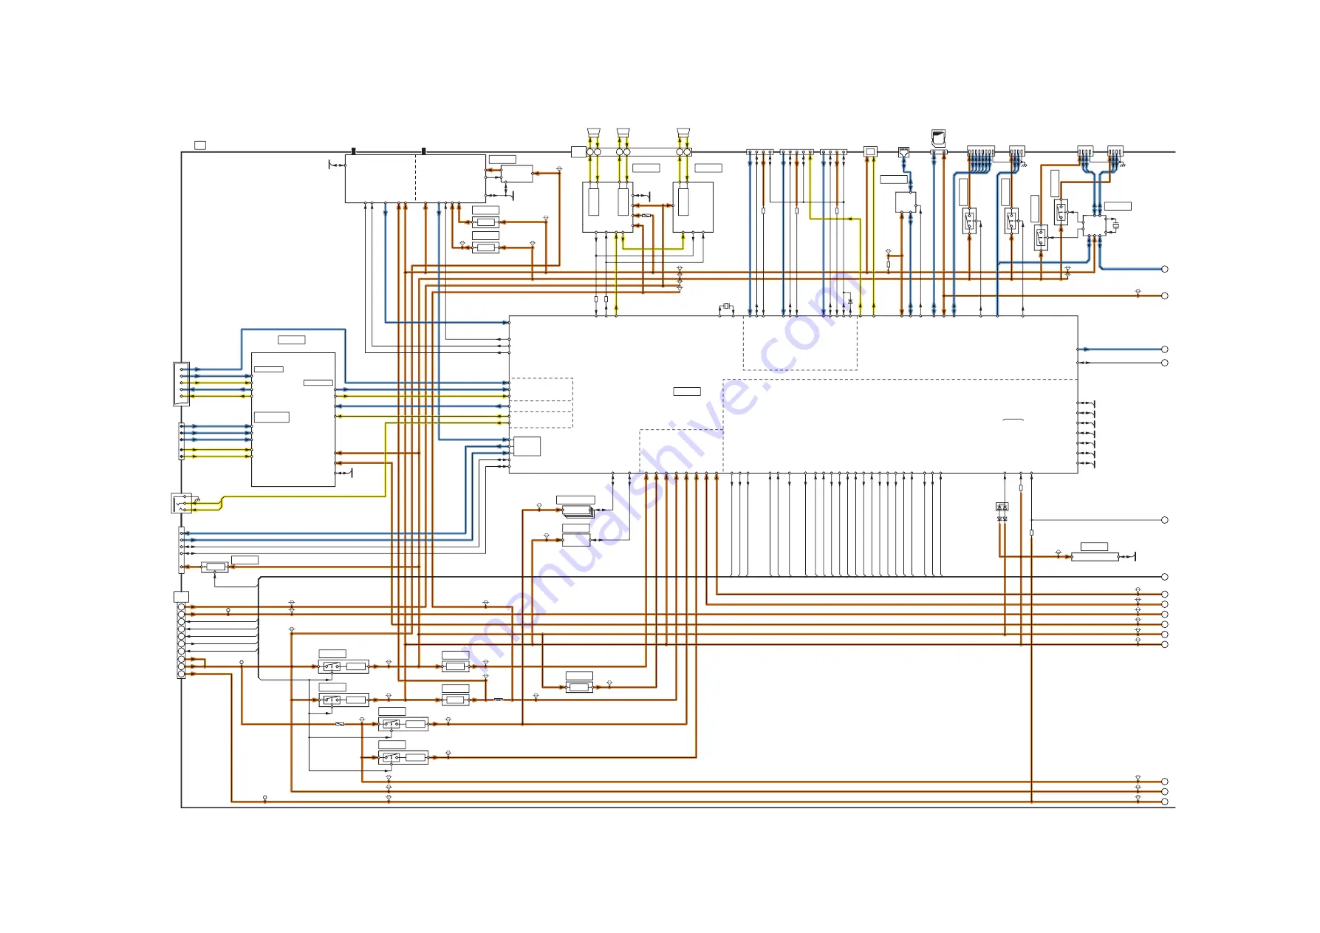
Task: Click the leftmost speaker symbol at top
Action: coord(594,133)
